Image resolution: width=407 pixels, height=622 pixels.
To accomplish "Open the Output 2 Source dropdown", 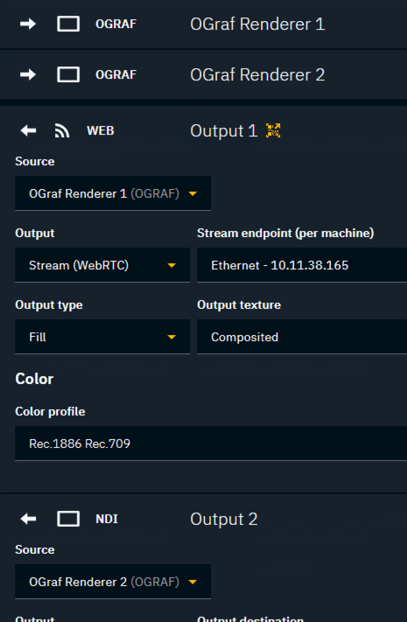I will tap(113, 582).
